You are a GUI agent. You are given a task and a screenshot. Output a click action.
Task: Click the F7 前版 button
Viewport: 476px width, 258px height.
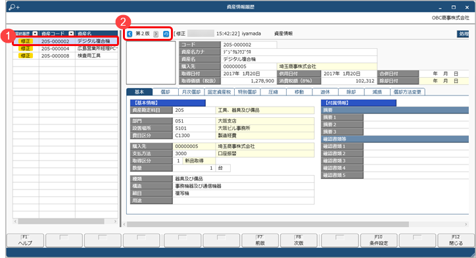pos(260,240)
